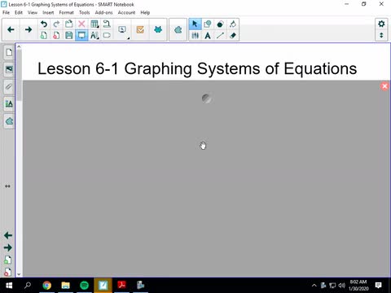Image resolution: width=391 pixels, height=293 pixels.
Task: Move toolbar to bottom using arrows
Action: point(381,35)
